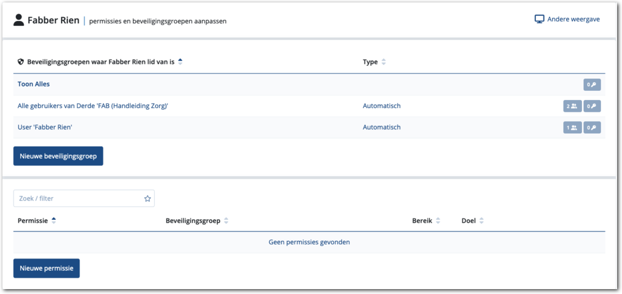This screenshot has width=622, height=294.
Task: Sort by the Bereik column
Action: (x=438, y=221)
